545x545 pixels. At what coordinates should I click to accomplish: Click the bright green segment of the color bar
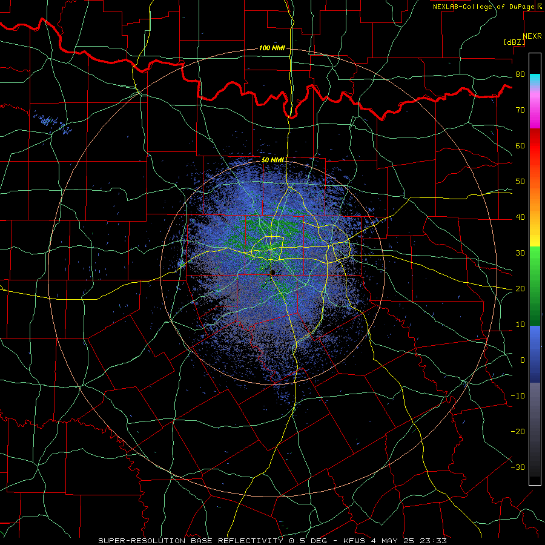coord(535,257)
